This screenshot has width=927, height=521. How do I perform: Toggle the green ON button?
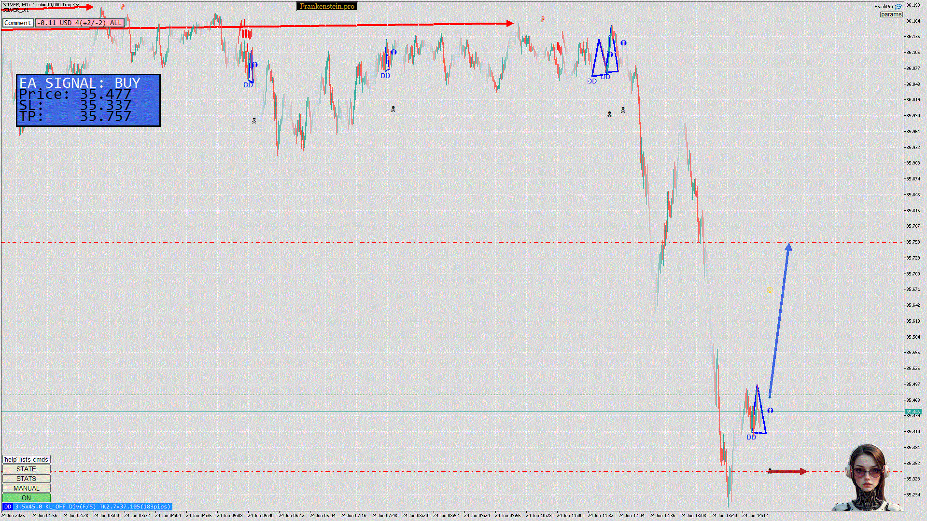[x=26, y=498]
